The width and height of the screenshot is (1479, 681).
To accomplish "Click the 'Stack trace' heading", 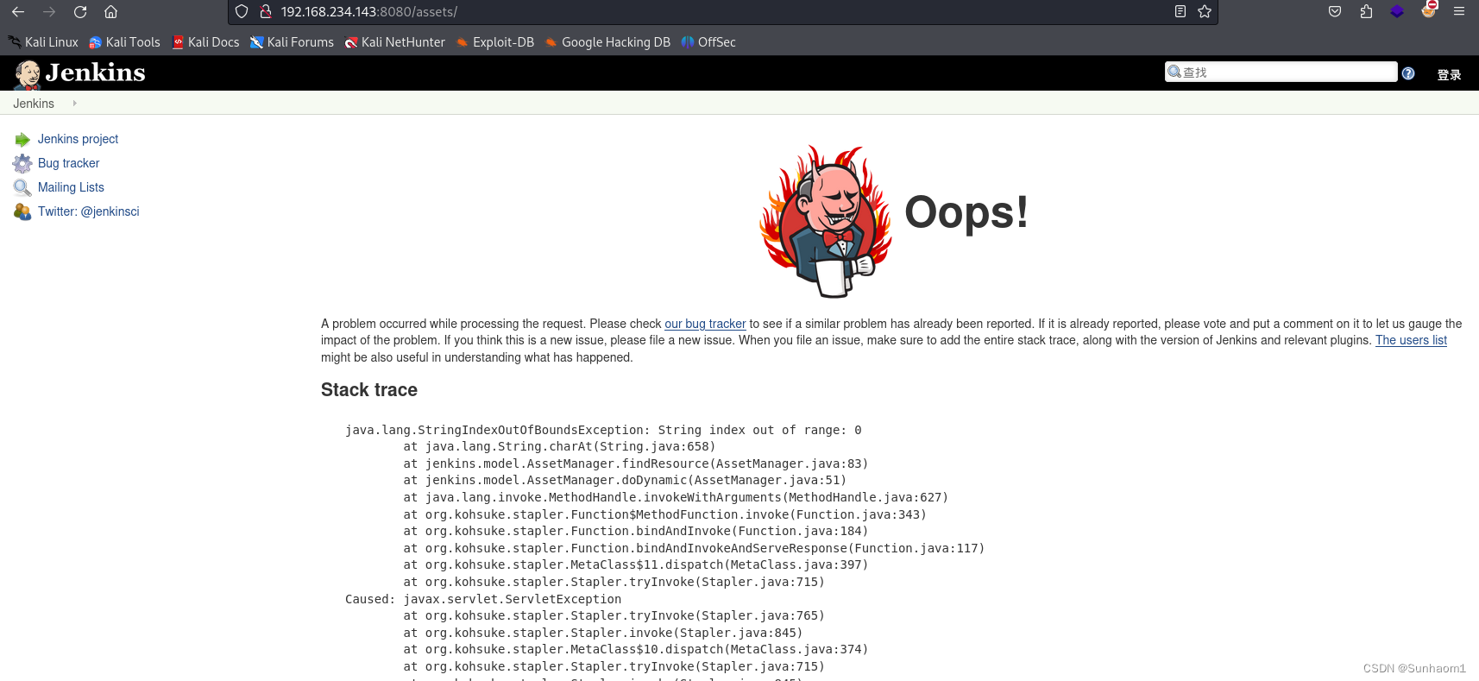I will (x=369, y=390).
